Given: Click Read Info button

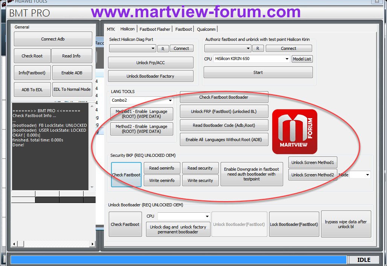Looking at the screenshot, I should click(71, 56).
